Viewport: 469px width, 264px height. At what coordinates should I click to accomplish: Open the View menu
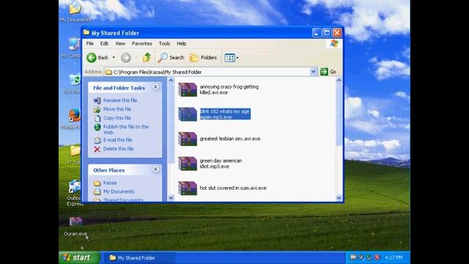point(120,43)
